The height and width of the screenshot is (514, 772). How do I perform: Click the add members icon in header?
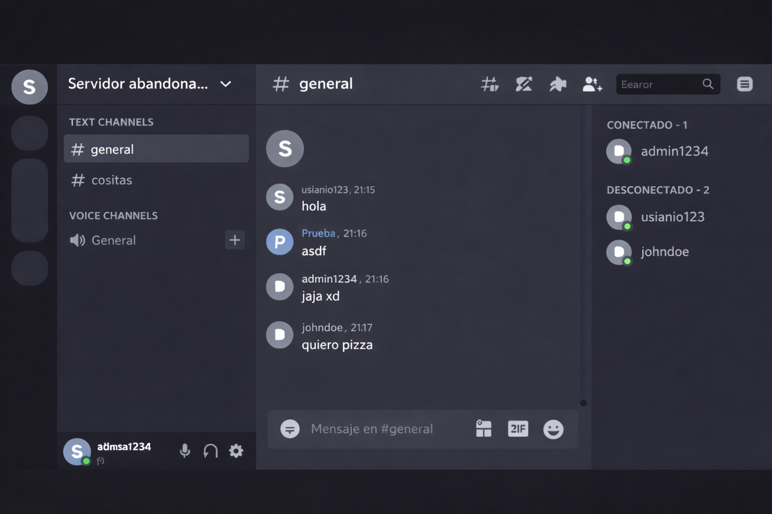(592, 84)
